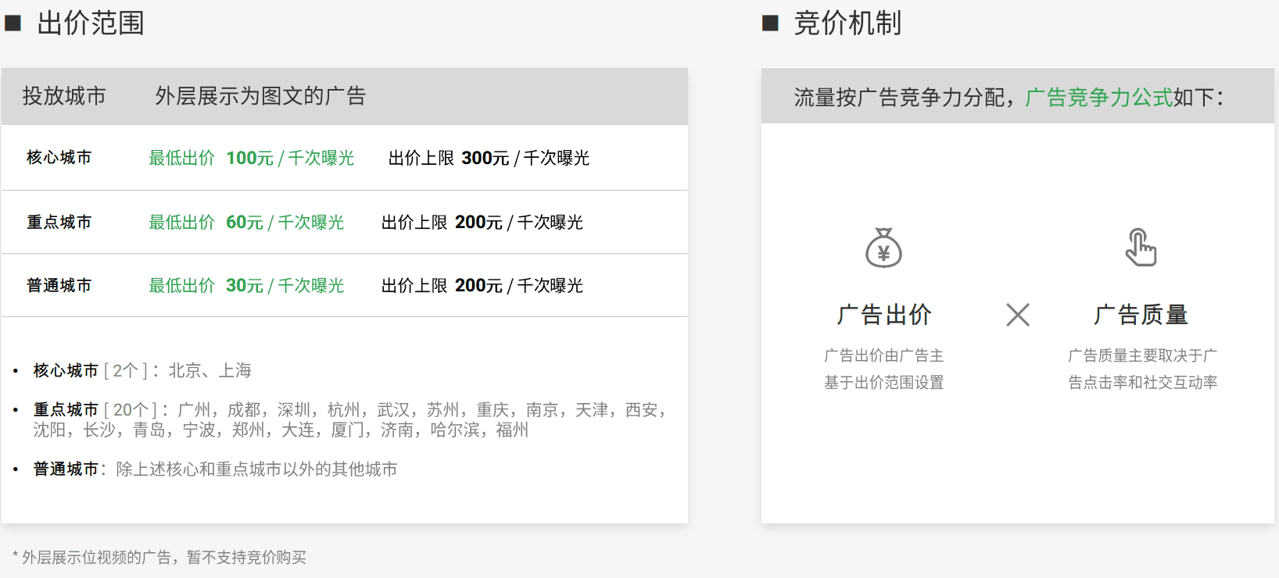This screenshot has height=578, width=1279.
Task: Click the black square beside 竞价机制
Action: [770, 23]
